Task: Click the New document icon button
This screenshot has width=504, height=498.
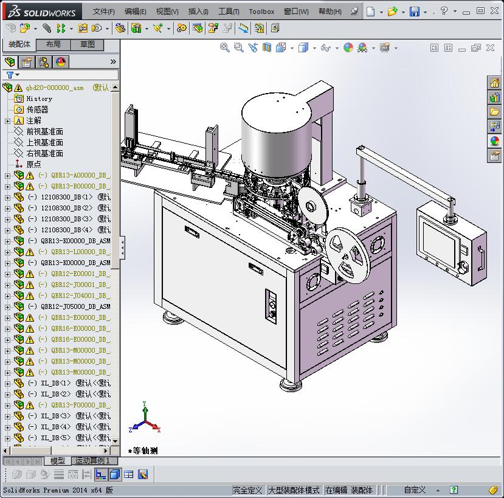Action: [371, 12]
